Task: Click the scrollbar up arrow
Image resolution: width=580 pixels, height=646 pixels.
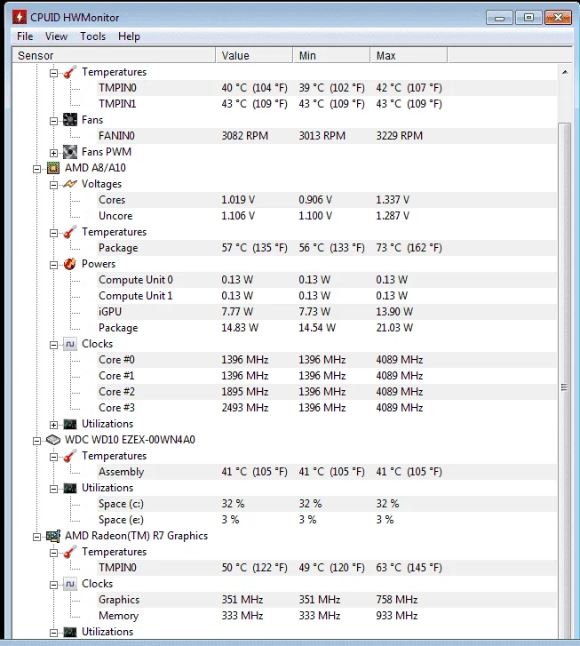Action: coord(565,72)
